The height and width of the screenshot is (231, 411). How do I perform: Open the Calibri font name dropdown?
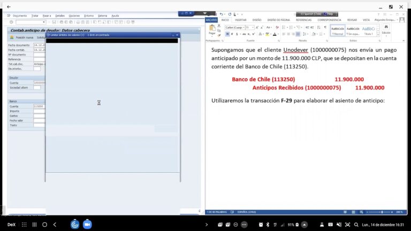[x=243, y=27]
